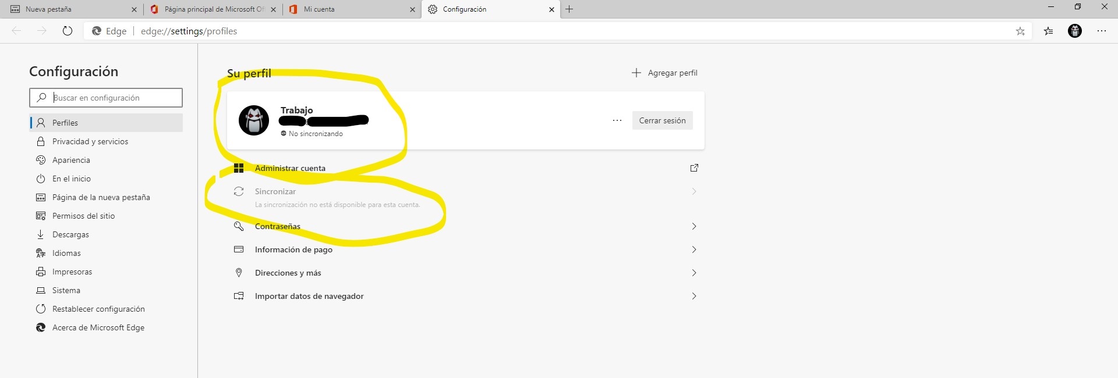Viewport: 1118px width, 378px height.
Task: Click the Trabajo profile name
Action: (296, 110)
